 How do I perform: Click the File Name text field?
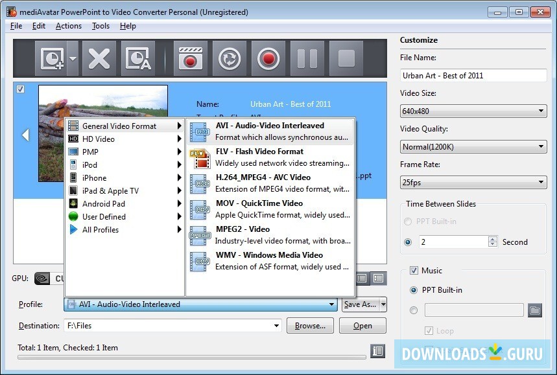pos(473,76)
